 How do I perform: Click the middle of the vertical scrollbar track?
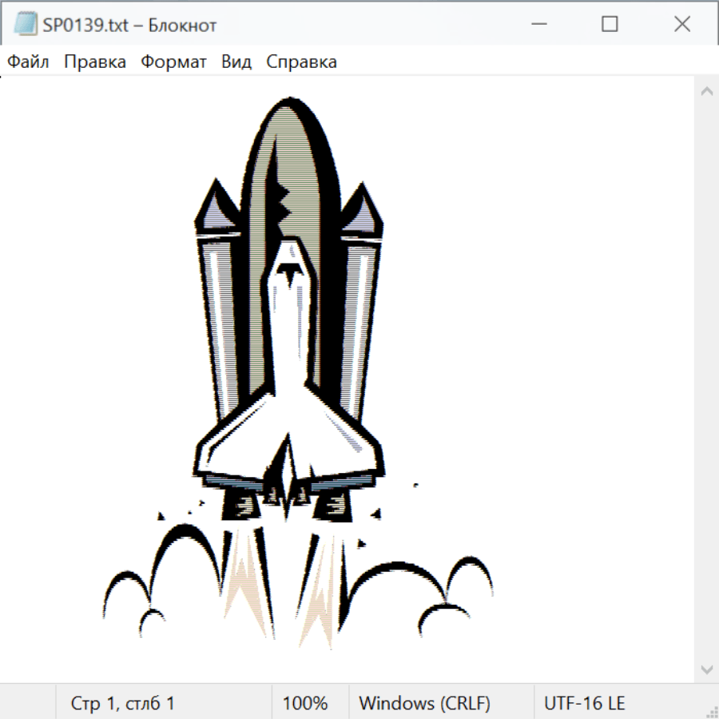[706, 380]
